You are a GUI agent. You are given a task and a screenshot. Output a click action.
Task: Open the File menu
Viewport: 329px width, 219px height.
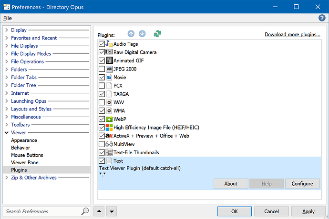pos(8,18)
